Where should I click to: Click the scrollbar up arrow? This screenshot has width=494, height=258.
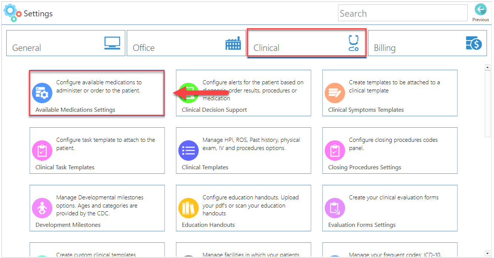pos(488,68)
